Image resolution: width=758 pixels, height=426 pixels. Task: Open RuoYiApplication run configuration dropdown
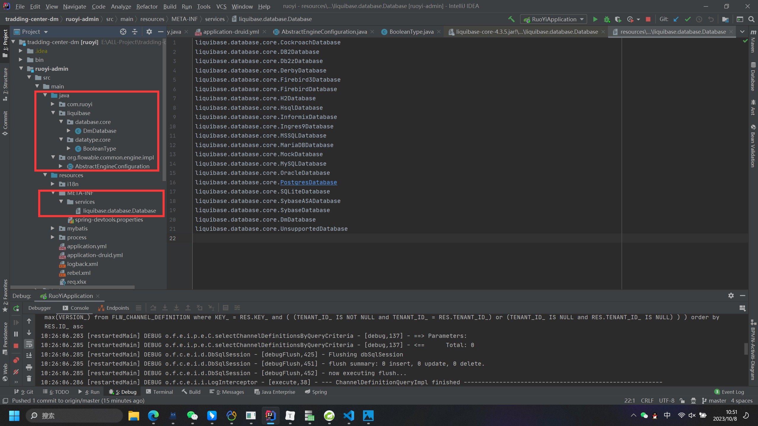click(553, 19)
